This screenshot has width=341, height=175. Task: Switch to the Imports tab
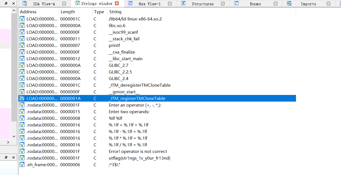point(308,4)
